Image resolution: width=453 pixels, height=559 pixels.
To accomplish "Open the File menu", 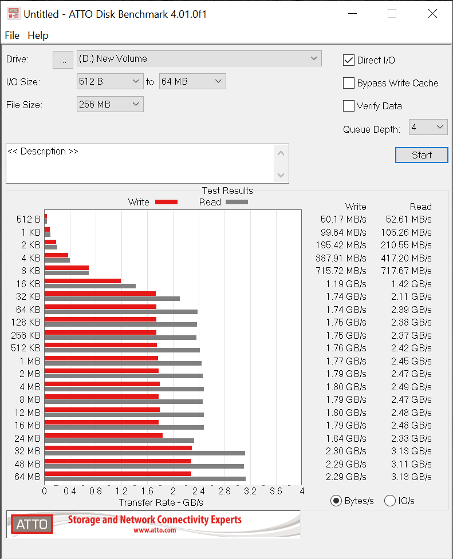I will point(12,35).
